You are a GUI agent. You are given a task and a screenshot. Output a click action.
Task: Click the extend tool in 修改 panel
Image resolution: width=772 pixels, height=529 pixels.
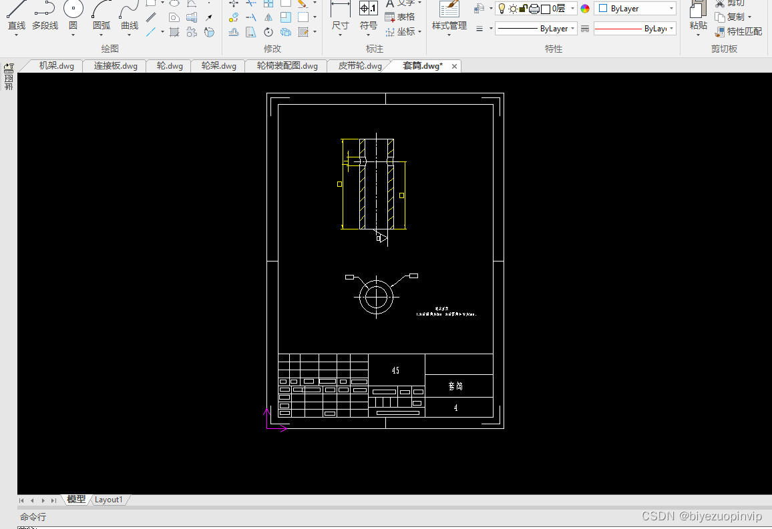pyautogui.click(x=251, y=18)
